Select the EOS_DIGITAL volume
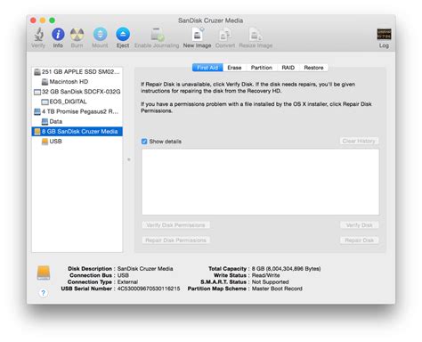422x342 pixels. [77, 102]
